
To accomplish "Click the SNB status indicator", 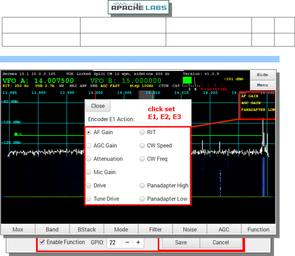I will click(94, 86).
